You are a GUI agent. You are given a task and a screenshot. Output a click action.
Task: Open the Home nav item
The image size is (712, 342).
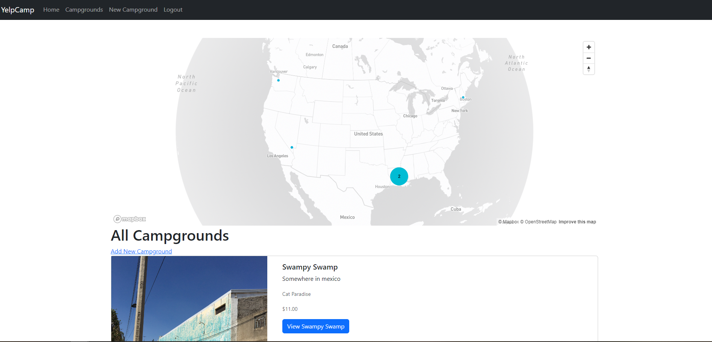pyautogui.click(x=51, y=10)
